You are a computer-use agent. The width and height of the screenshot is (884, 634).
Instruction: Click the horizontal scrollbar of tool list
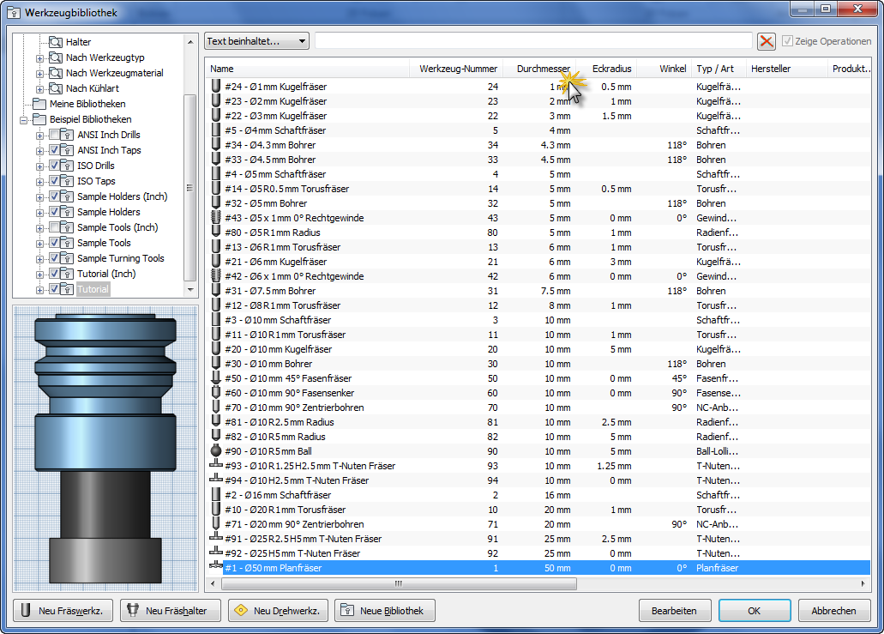tap(398, 583)
